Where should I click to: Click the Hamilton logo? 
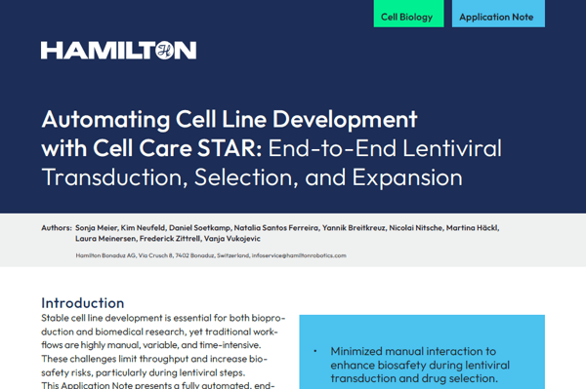tap(118, 51)
